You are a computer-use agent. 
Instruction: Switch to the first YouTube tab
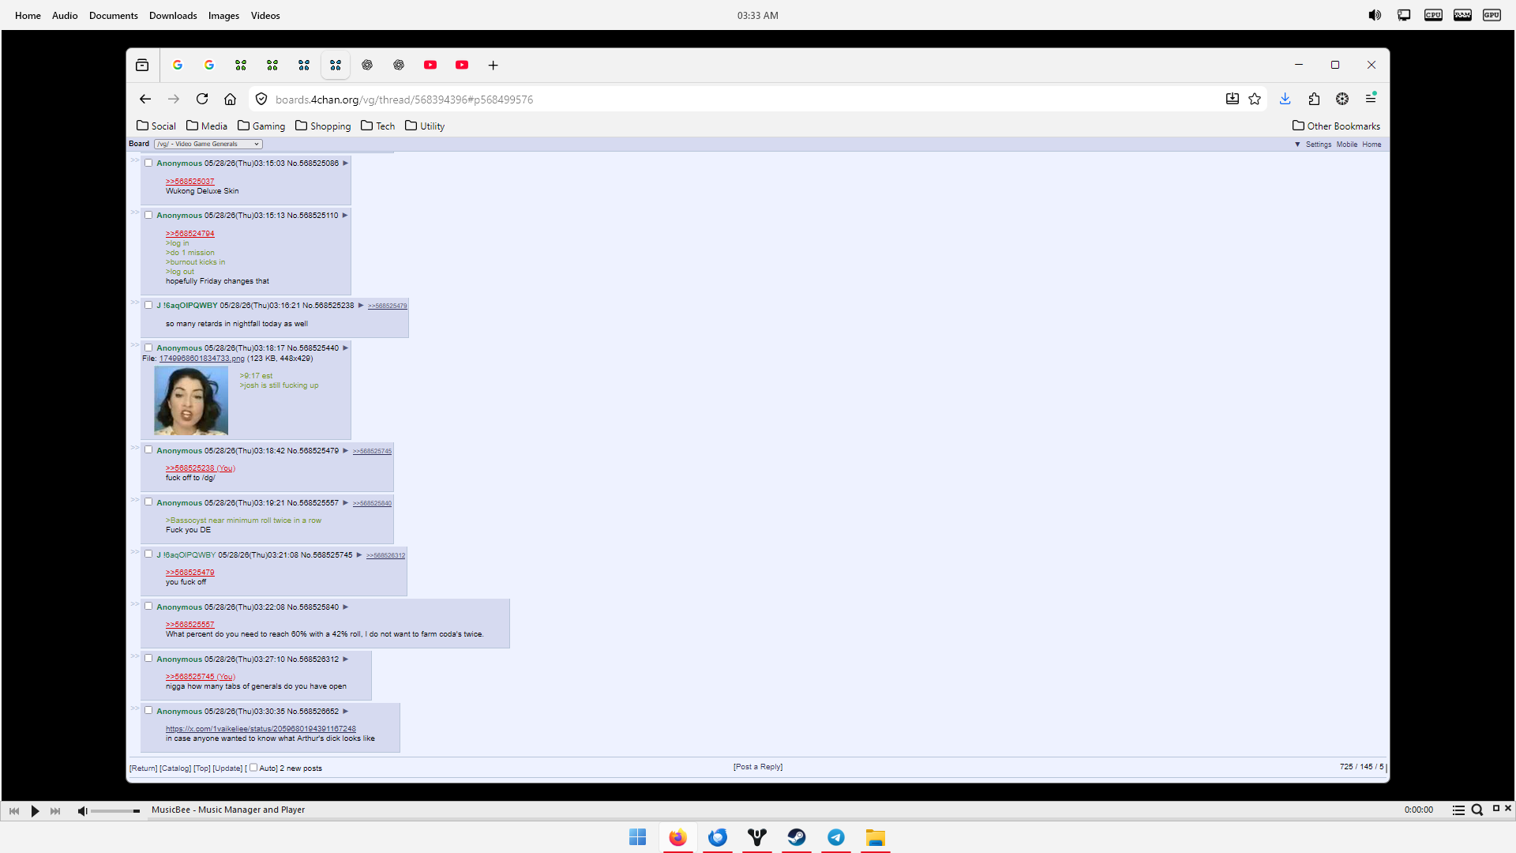[430, 65]
